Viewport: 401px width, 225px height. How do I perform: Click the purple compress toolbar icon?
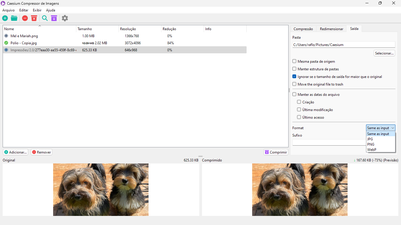pos(54,18)
